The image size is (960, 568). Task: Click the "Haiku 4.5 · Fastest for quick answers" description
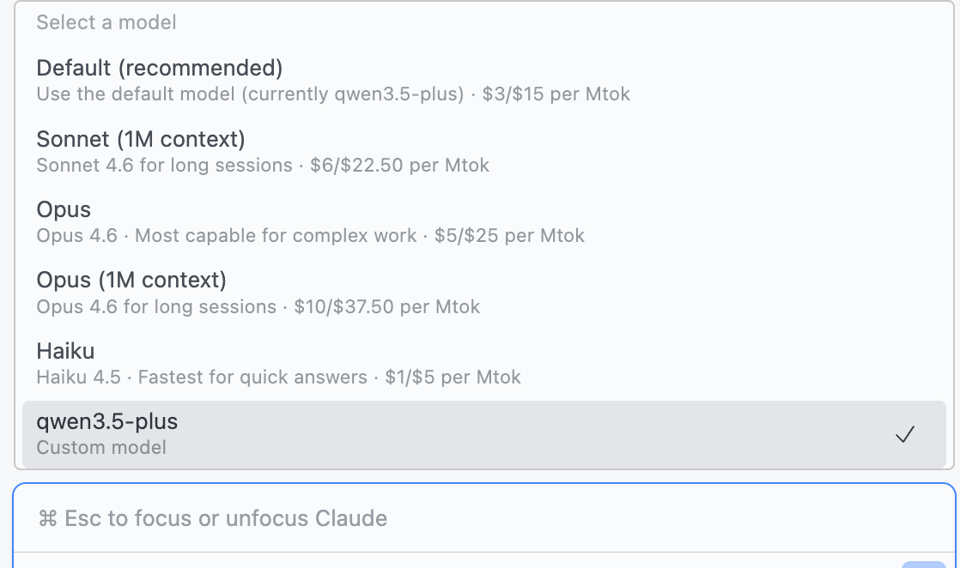pyautogui.click(x=202, y=377)
